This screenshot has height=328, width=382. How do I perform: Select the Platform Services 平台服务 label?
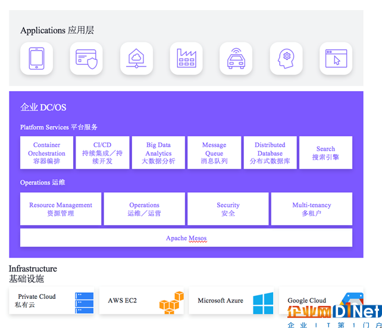pos(59,127)
